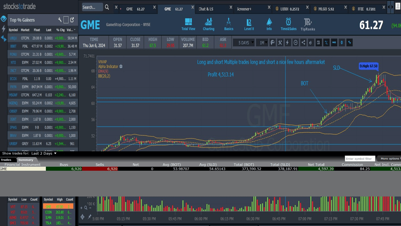The height and width of the screenshot is (226, 401).
Task: Close the Chat & LS tab
Action: pos(231,7)
